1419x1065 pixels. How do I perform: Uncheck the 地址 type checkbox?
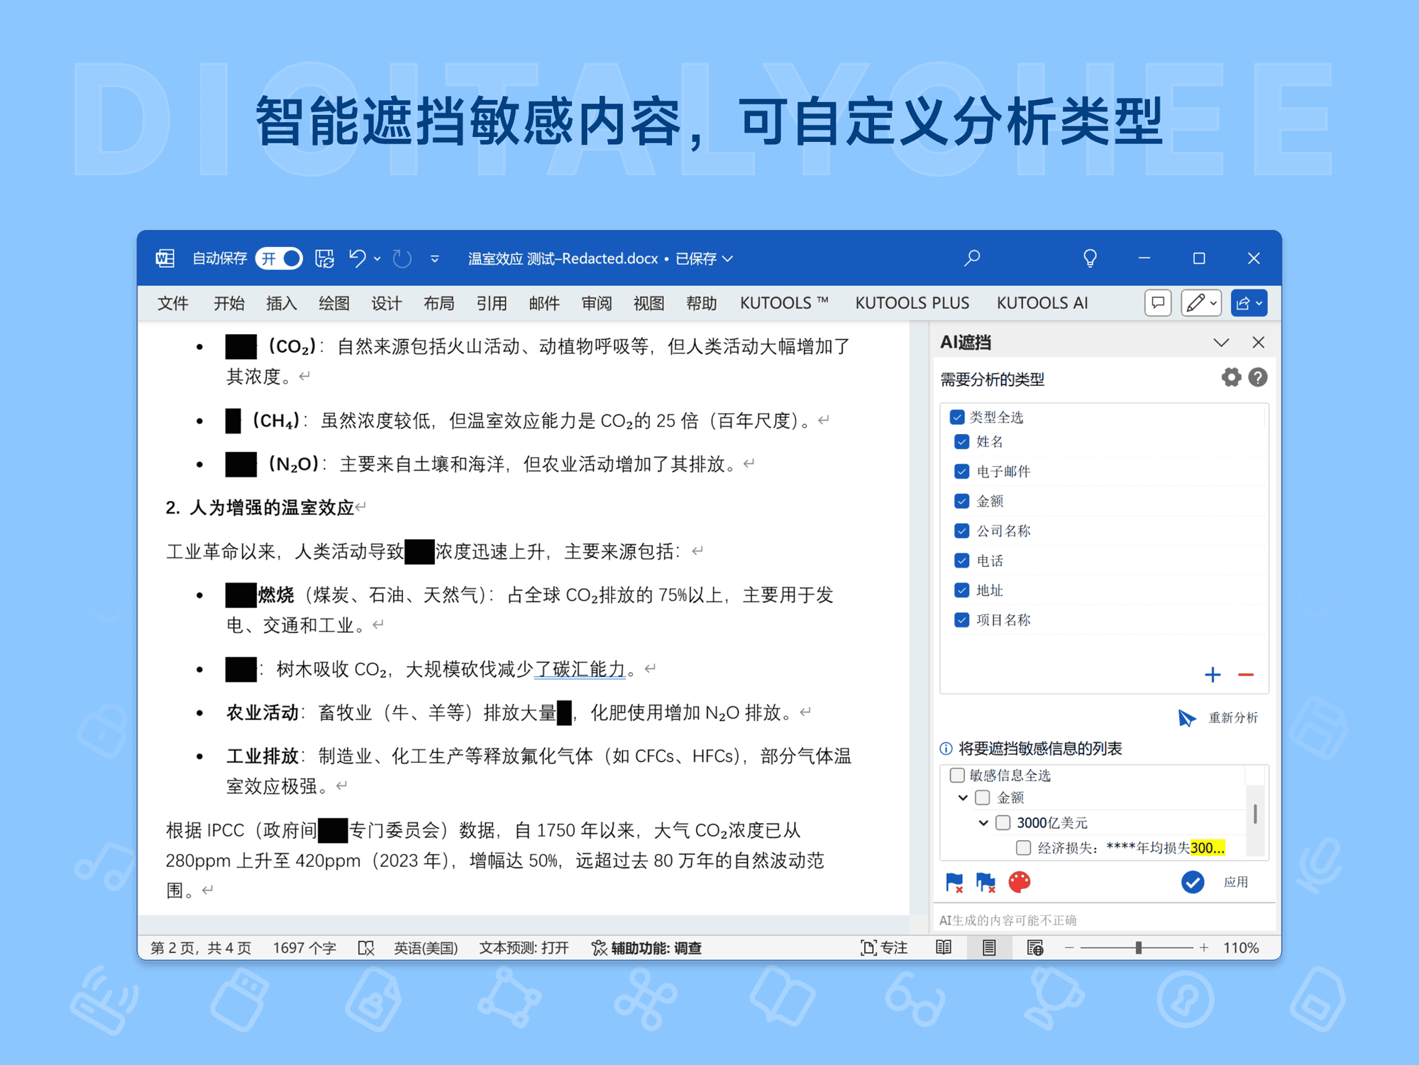(962, 590)
